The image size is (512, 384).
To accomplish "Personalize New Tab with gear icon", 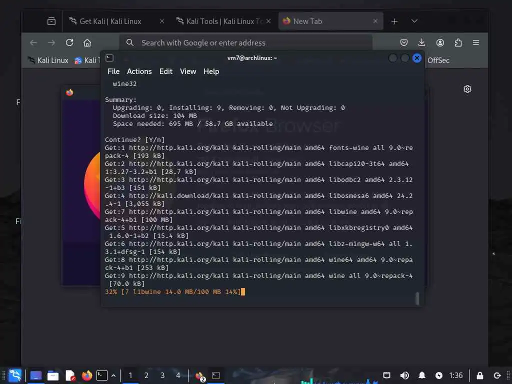I will click(467, 89).
